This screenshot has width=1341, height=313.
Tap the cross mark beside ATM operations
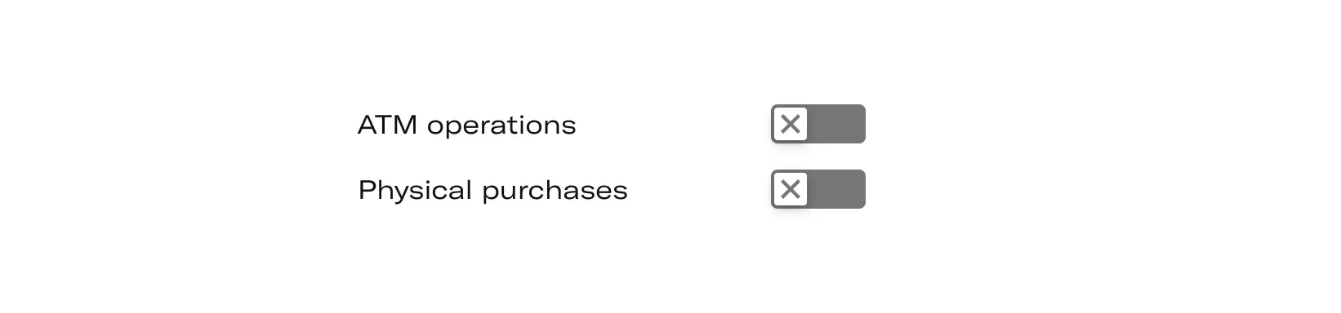tap(790, 124)
